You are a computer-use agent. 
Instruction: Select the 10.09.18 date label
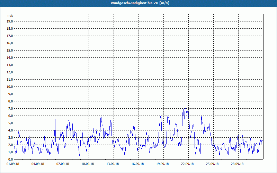pos(88,164)
